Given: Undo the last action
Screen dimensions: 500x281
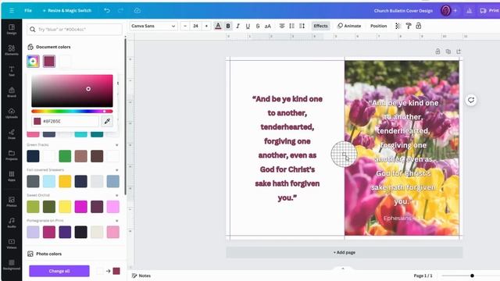Looking at the screenshot, I should 107,10.
